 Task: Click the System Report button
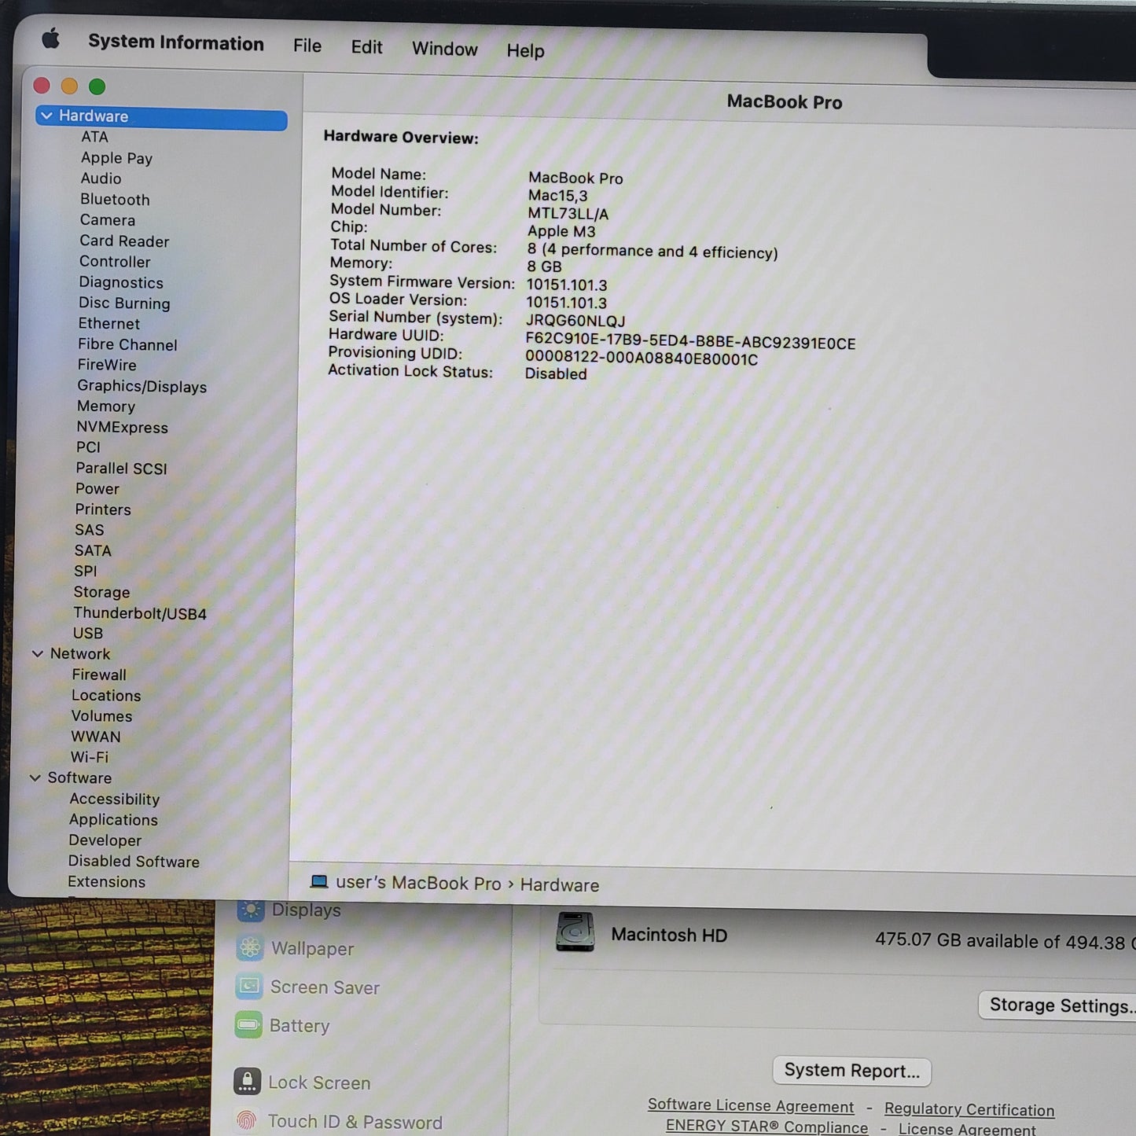pos(851,1071)
